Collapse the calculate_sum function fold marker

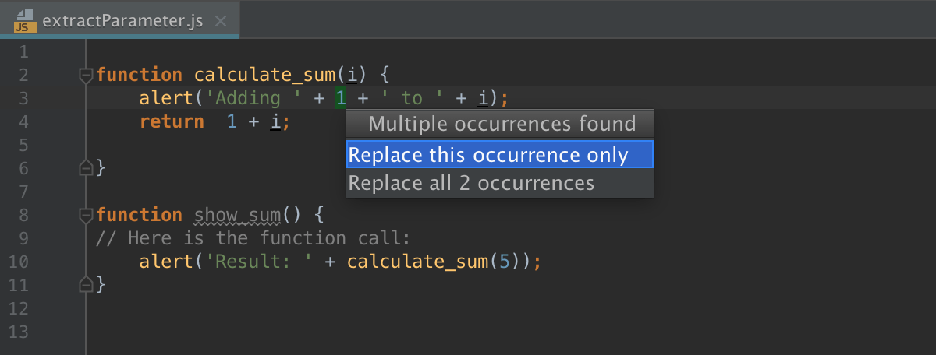point(86,75)
